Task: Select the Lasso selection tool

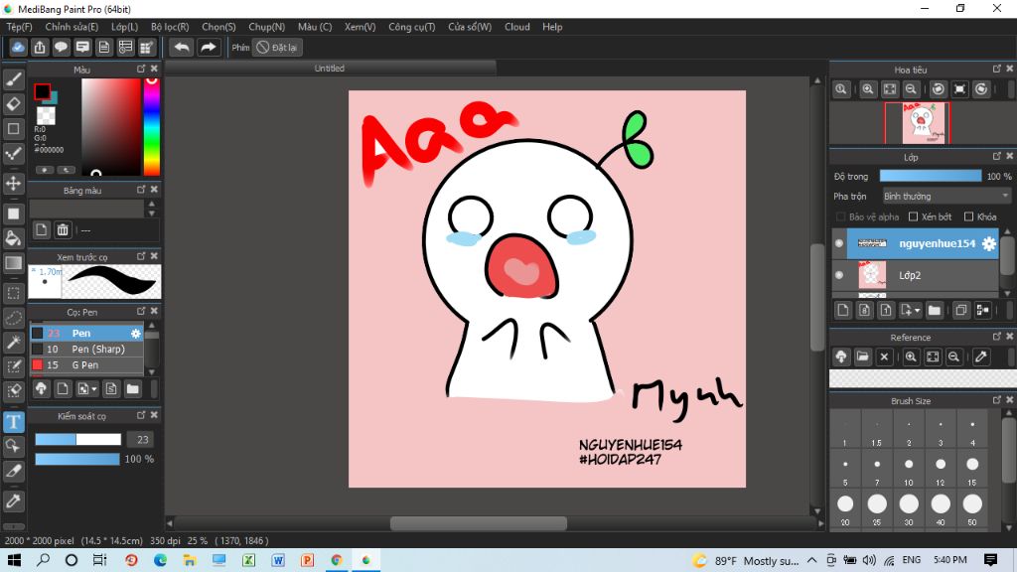Action: (14, 318)
